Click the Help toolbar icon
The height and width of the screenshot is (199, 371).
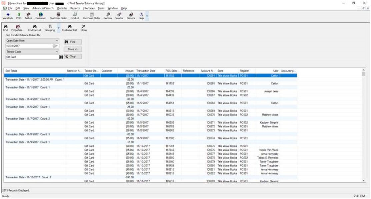[x=141, y=16]
